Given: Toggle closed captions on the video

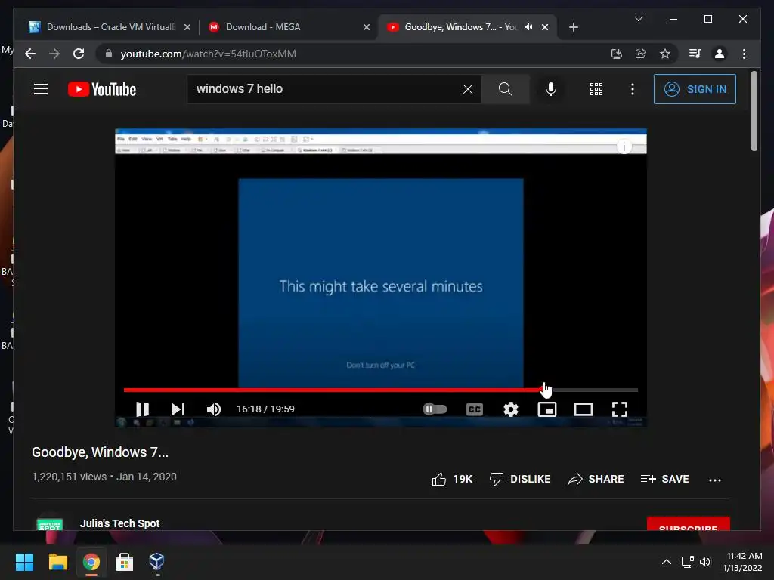Looking at the screenshot, I should pyautogui.click(x=475, y=409).
